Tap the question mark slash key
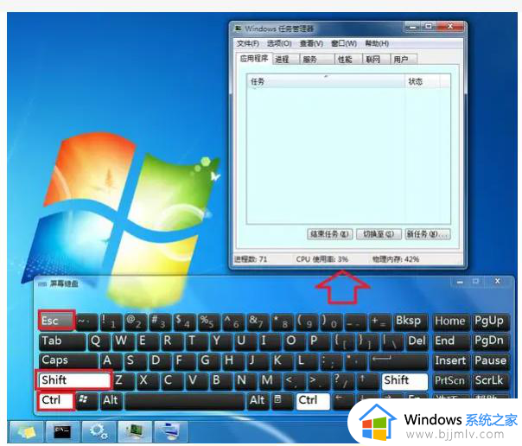 pos(343,381)
